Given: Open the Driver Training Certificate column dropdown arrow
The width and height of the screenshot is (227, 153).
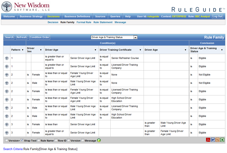Looking at the screenshot, I should (x=140, y=50).
